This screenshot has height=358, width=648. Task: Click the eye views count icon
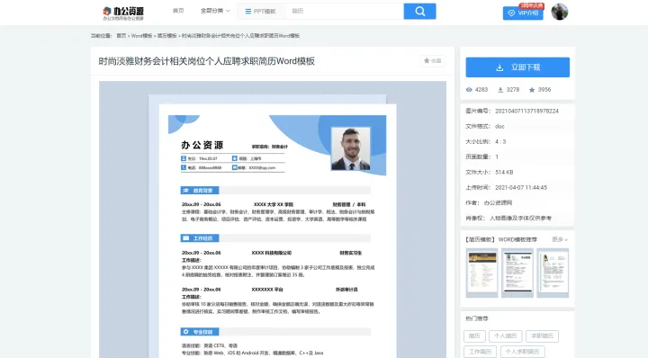469,90
